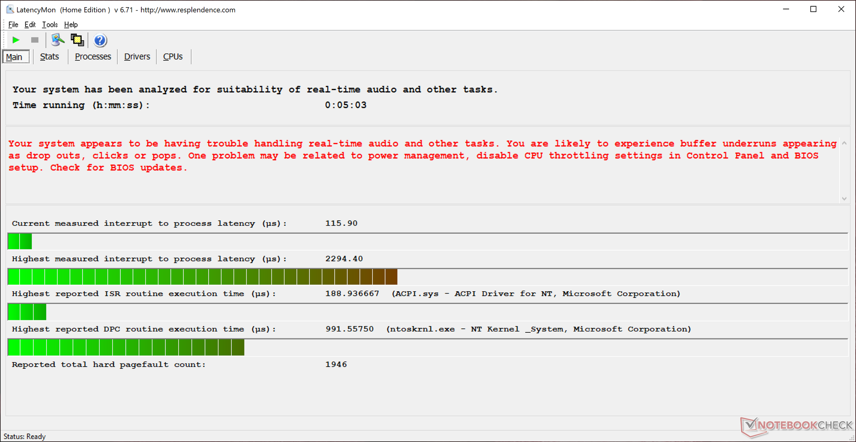The image size is (856, 442).
Task: Stop monitoring with the gray stop icon
Action: point(35,40)
